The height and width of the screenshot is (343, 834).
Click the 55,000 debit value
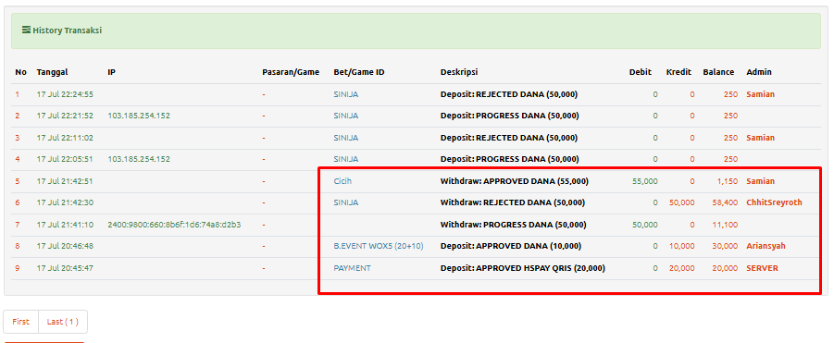tap(644, 181)
